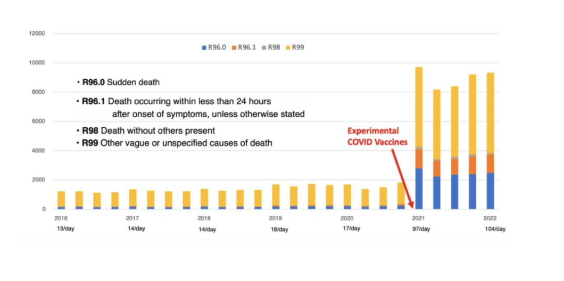The image size is (564, 281).
Task: Click the '104/day' rate label
Action: point(495,229)
